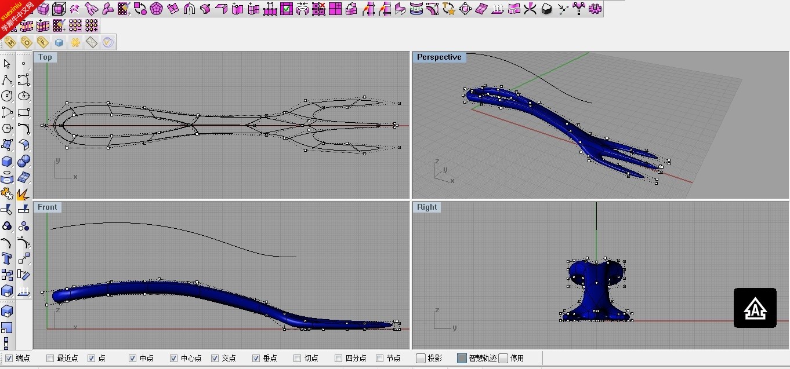The image size is (790, 369).
Task: Select the Text tool
Action: click(8, 258)
